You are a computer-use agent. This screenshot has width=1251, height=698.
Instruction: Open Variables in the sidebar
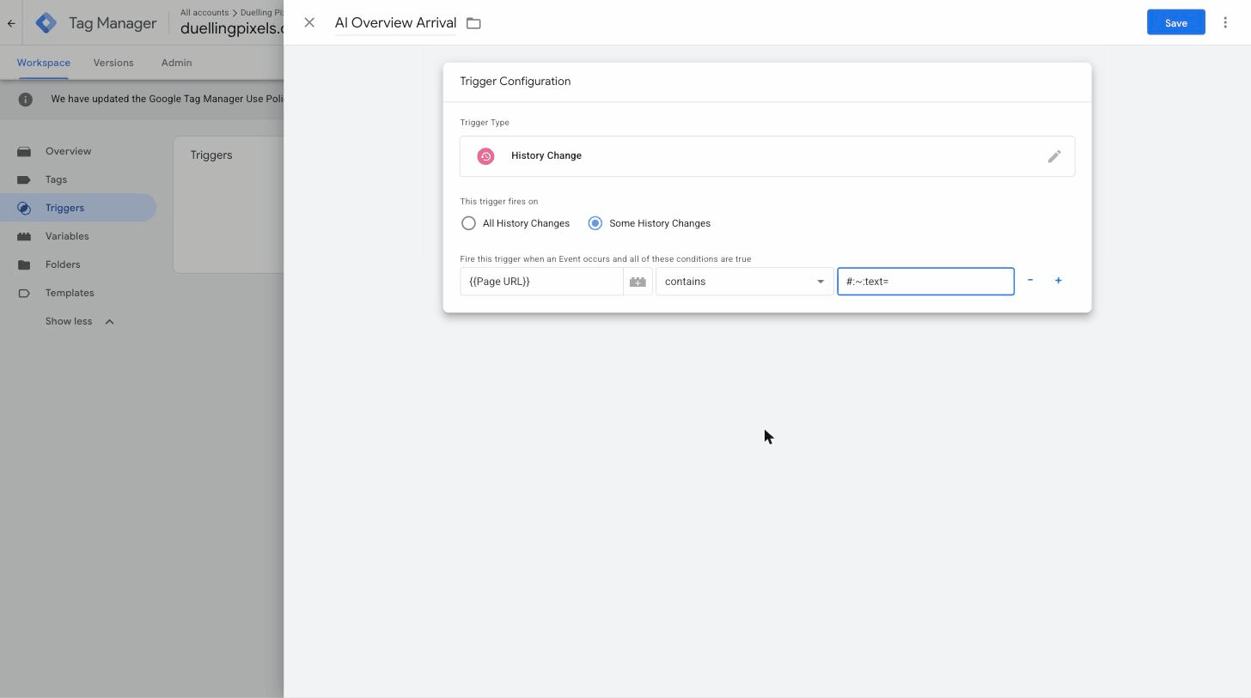(x=78, y=236)
